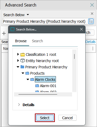This screenshot has height=127, width=97.
Task: Collapse the Primary Product Hierarchy node
Action: click(x=18, y=67)
